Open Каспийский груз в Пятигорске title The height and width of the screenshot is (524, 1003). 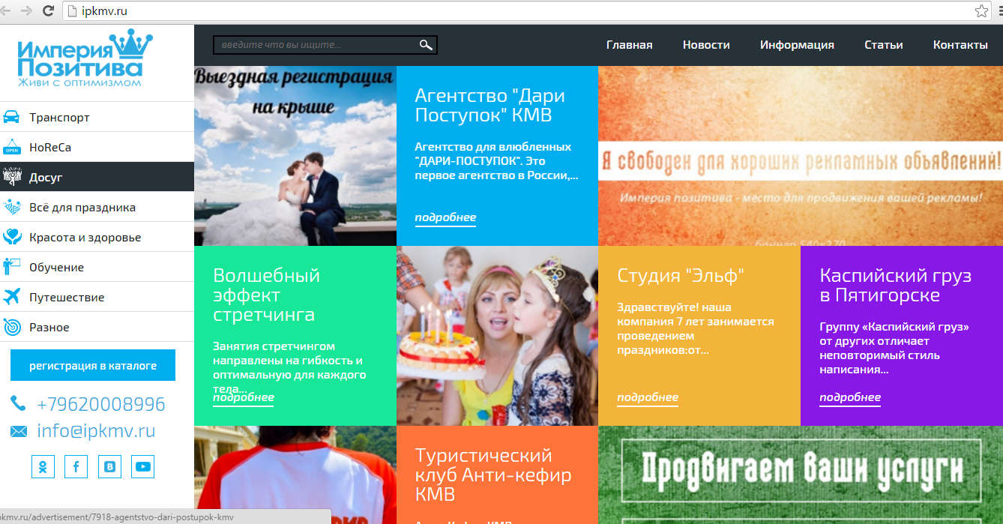pyautogui.click(x=896, y=285)
